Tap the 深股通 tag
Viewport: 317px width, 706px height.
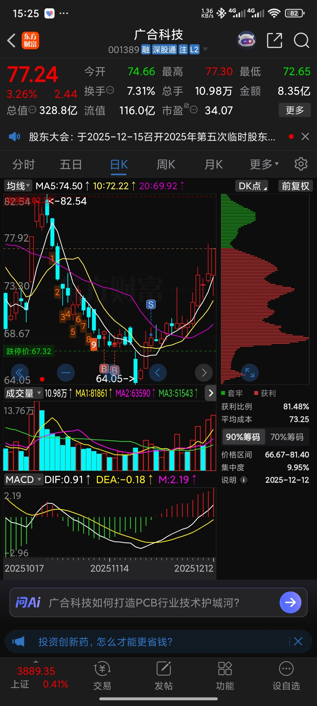164,50
